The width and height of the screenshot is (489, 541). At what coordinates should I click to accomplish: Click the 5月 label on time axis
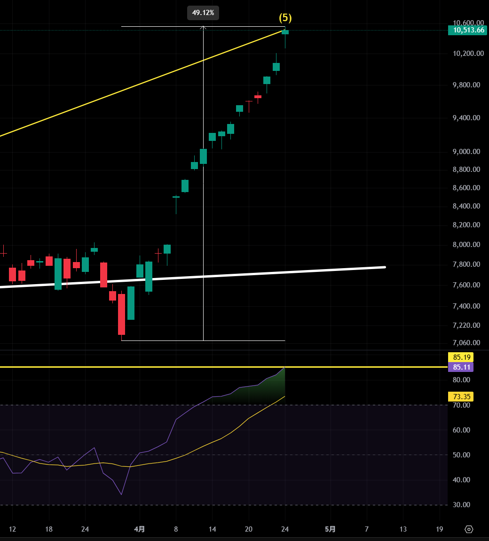[x=331, y=529]
